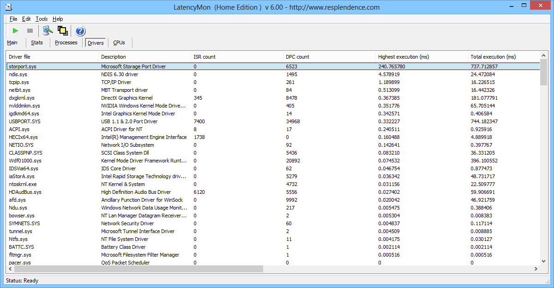
Task: Select the Ntfs.sys driver row
Action: coord(273,239)
